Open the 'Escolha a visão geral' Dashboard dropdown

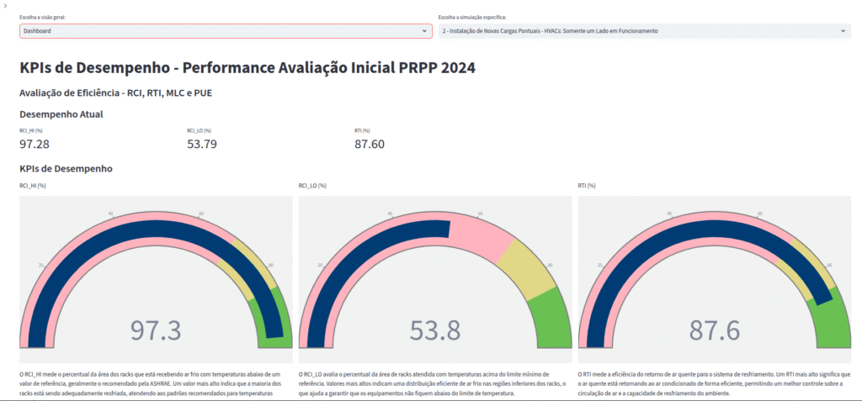(x=219, y=31)
